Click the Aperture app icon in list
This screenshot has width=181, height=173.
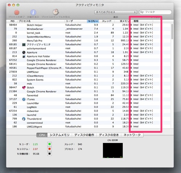[x=24, y=52]
